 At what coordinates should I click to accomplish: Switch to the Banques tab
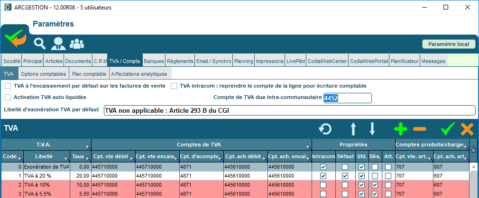[154, 61]
